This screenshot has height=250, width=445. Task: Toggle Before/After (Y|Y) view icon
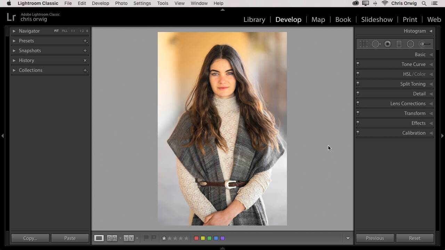(x=129, y=238)
